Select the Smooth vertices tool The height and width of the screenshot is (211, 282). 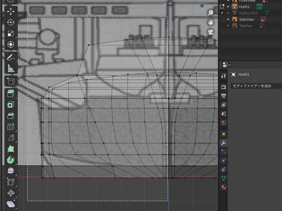coord(11,171)
